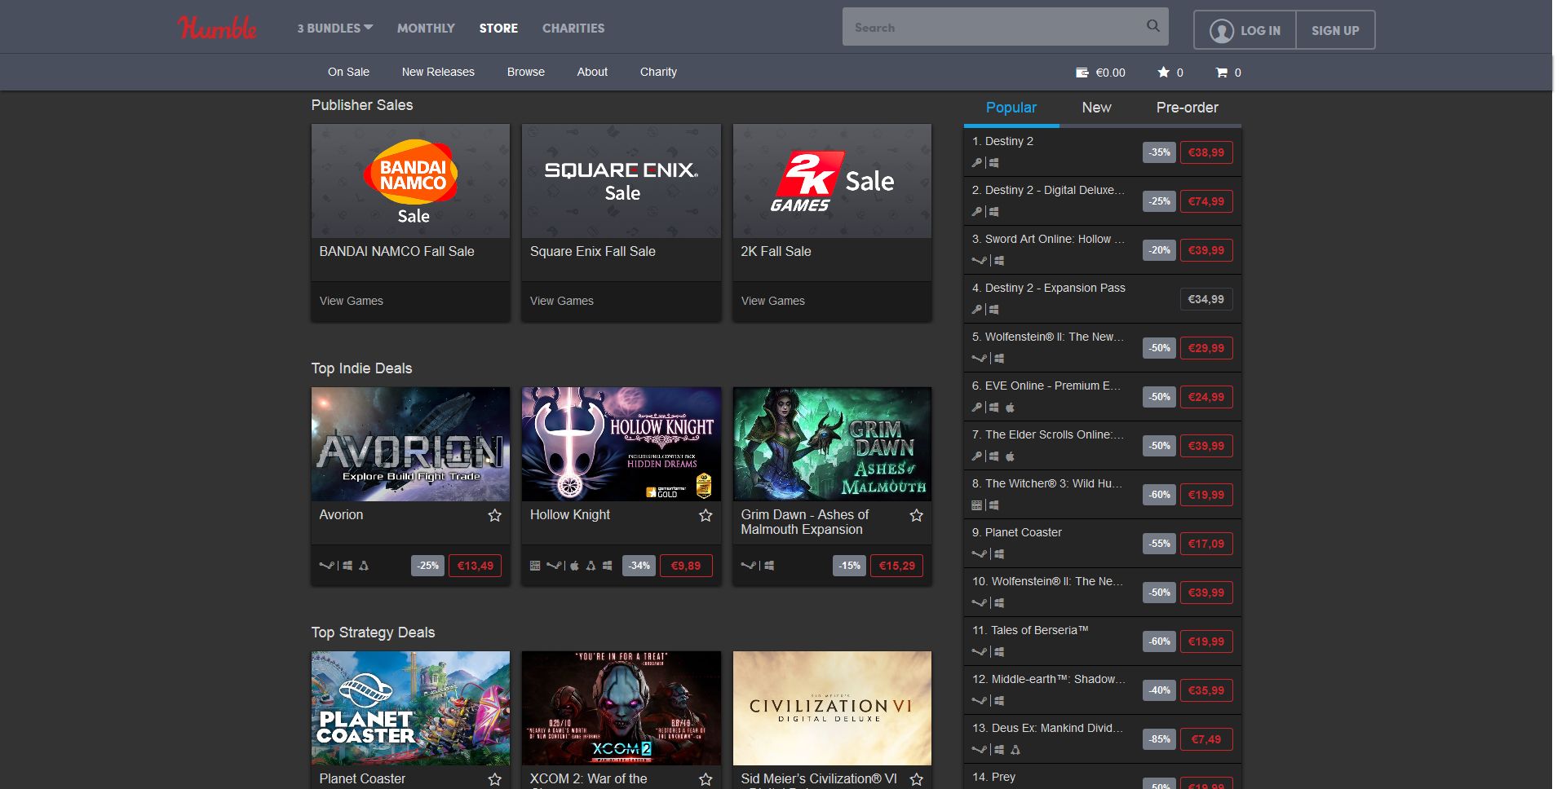Switch to the New tab

1096,108
